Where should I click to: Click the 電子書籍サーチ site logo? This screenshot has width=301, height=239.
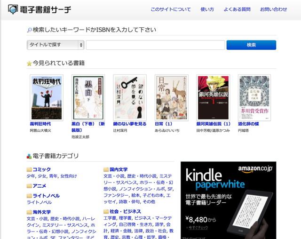point(40,9)
